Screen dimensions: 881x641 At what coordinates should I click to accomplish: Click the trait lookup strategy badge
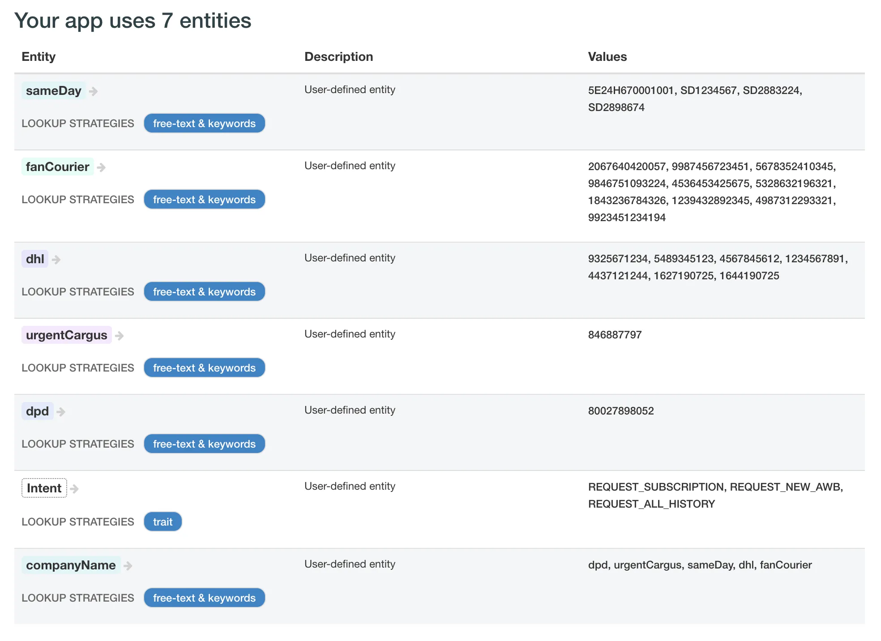[x=163, y=522]
